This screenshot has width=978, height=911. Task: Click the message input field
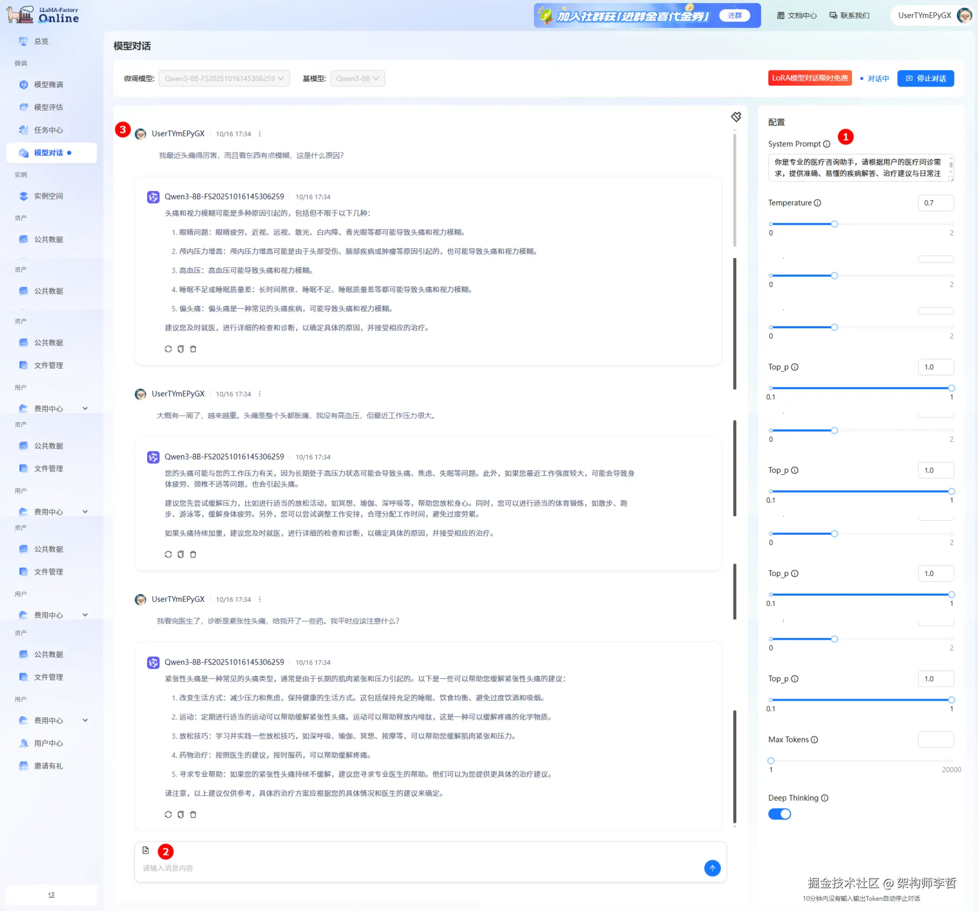pyautogui.click(x=418, y=868)
